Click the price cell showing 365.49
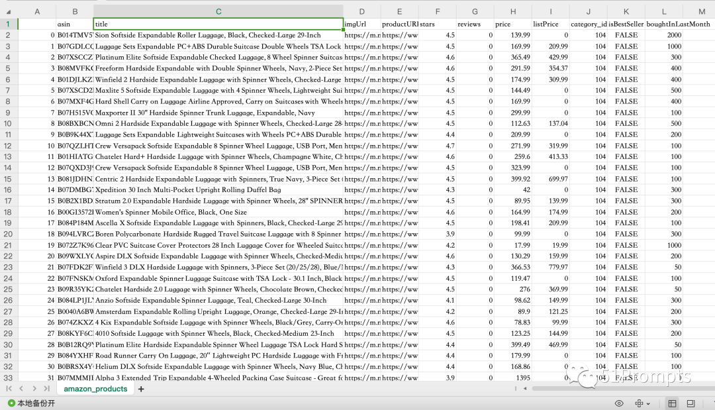Image resolution: width=715 pixels, height=410 pixels. coord(513,57)
